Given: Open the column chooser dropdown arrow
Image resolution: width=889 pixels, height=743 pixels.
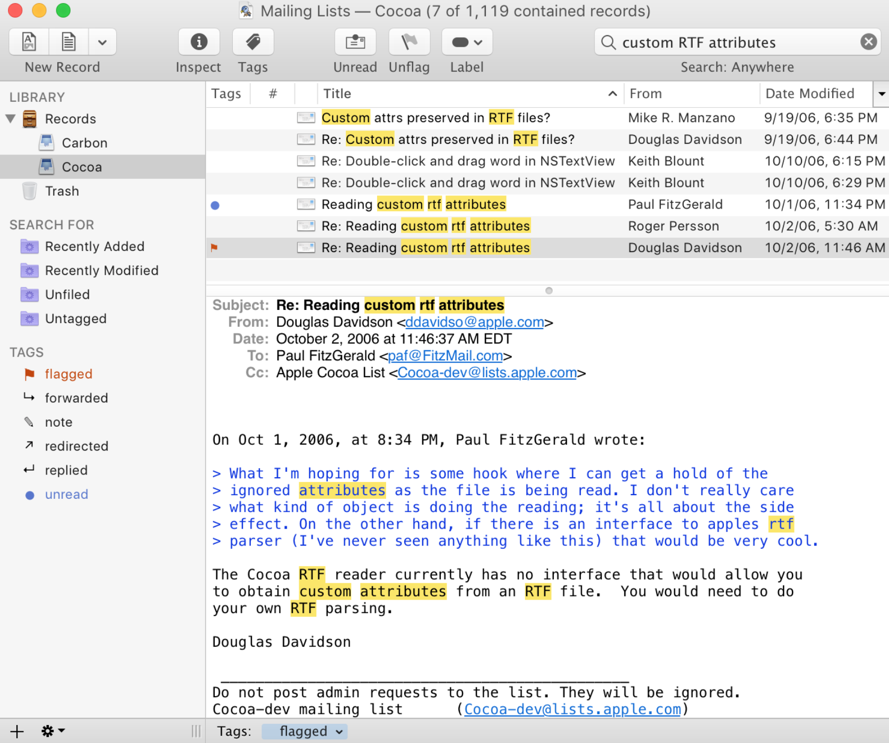Looking at the screenshot, I should click(882, 94).
